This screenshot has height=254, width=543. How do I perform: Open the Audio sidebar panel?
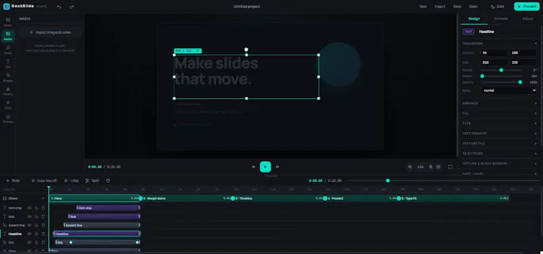click(x=8, y=49)
